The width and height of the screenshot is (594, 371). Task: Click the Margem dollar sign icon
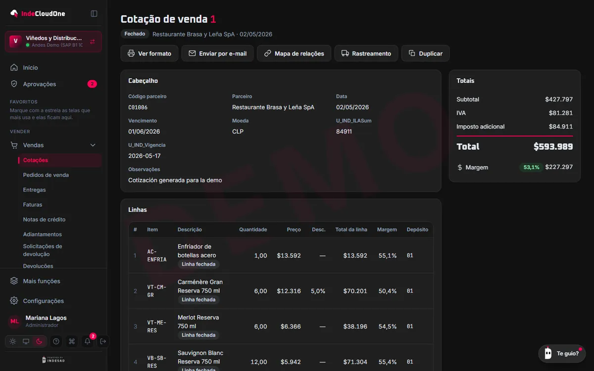coord(460,167)
